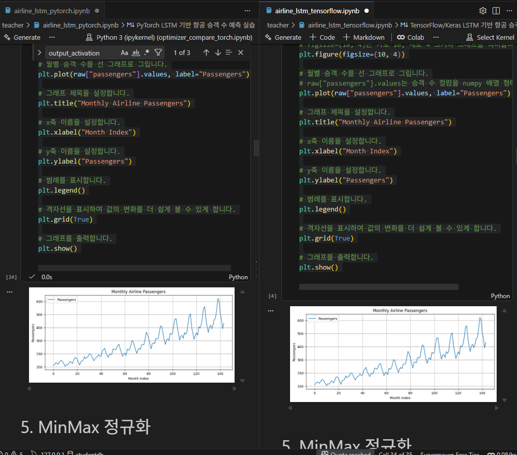Open output actions menu of tensorflow plot
517x455 pixels.
click(x=271, y=311)
